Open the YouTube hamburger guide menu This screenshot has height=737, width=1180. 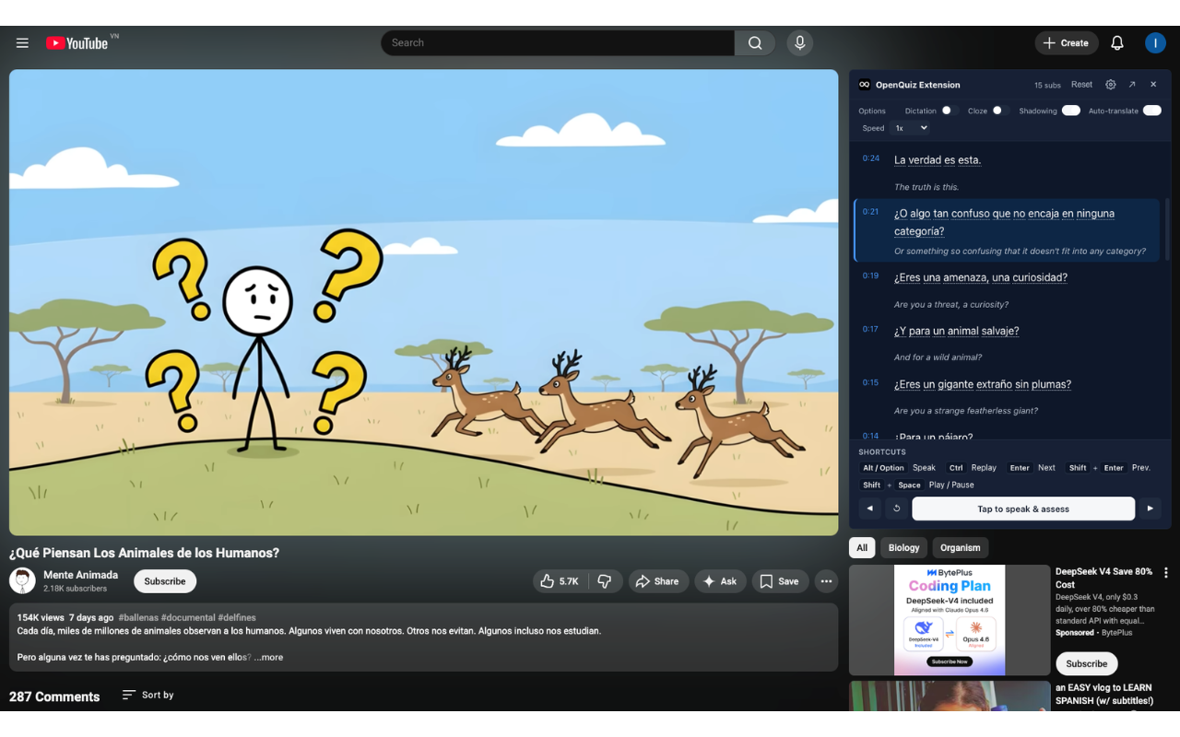(22, 43)
